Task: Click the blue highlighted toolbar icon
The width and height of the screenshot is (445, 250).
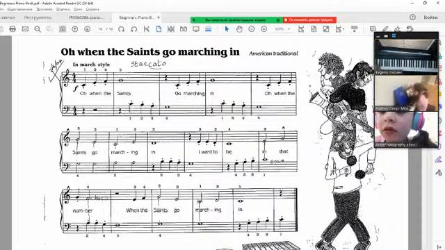Action: click(x=209, y=29)
